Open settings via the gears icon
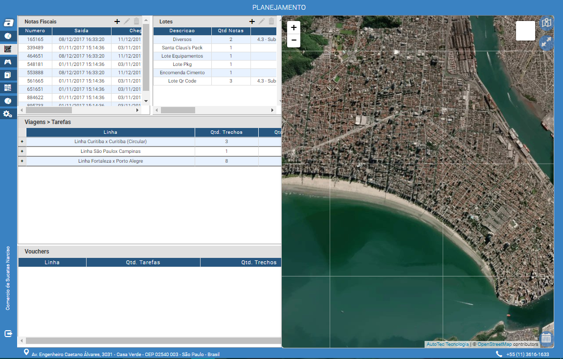This screenshot has height=359, width=563. 8,114
